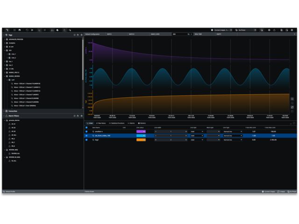Open the No Phase dropdown
Viewport: 299px width, 224px height.
(x=246, y=30)
